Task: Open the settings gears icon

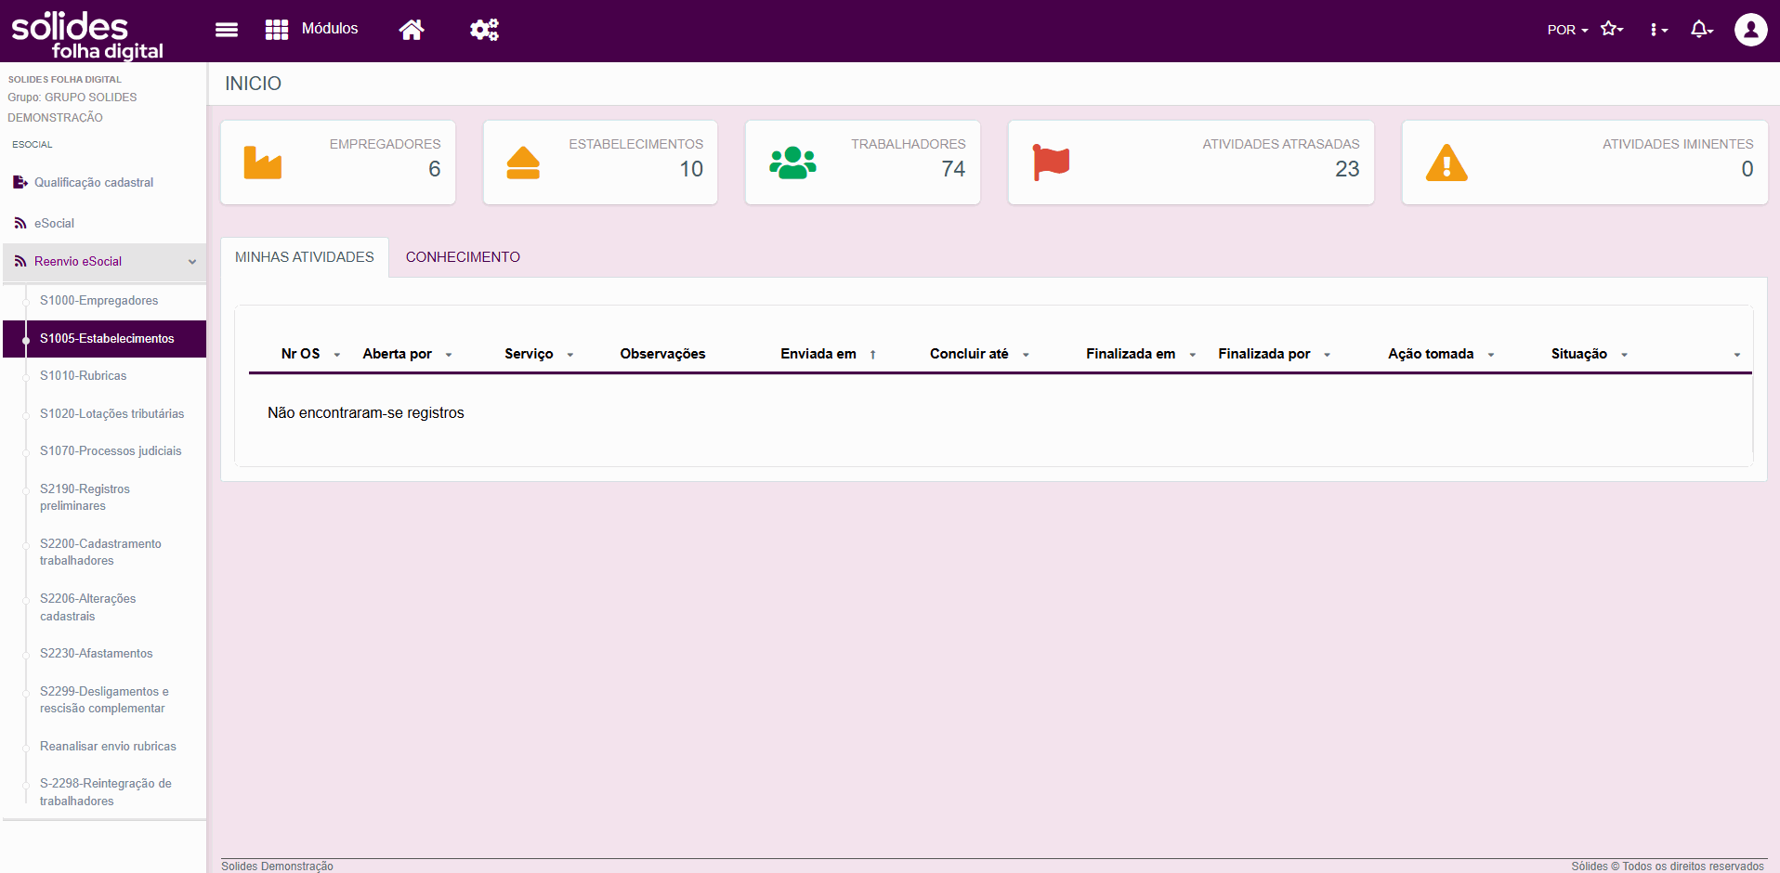Action: click(484, 30)
